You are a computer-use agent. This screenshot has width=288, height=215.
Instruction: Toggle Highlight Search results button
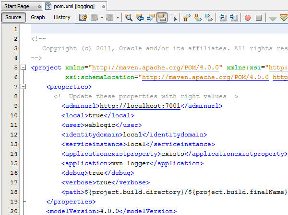pos(162,18)
